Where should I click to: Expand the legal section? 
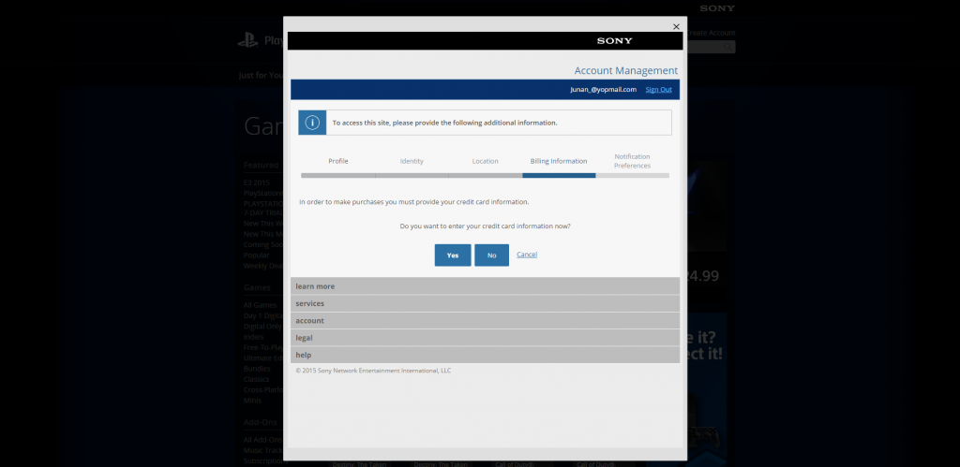point(485,338)
